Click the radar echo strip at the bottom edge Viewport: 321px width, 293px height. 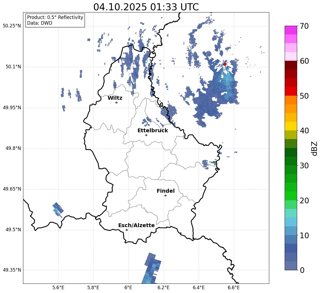pyautogui.click(x=151, y=268)
